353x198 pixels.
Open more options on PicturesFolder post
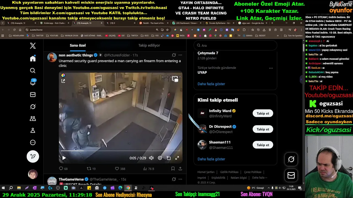click(x=180, y=55)
